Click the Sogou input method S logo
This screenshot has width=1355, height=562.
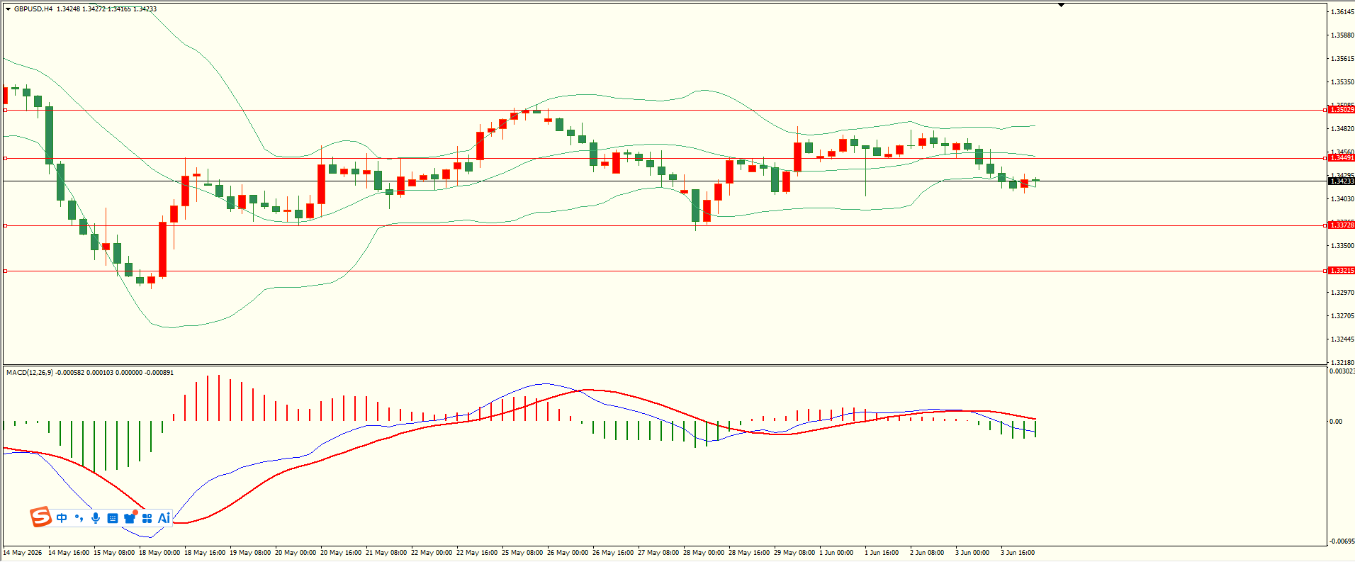pyautogui.click(x=41, y=517)
